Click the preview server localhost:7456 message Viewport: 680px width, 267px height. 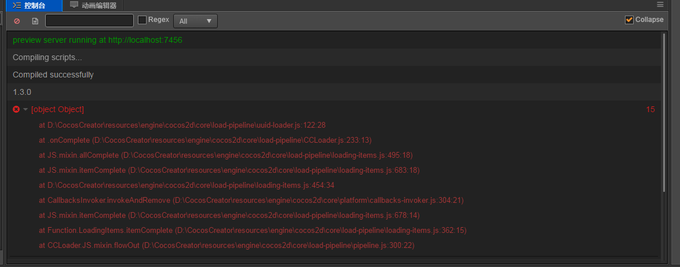pyautogui.click(x=97, y=40)
